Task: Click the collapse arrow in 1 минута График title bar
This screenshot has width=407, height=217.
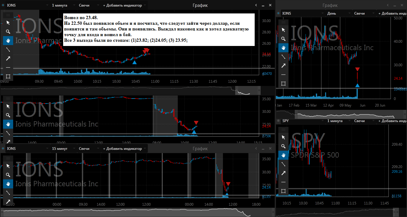Action: click(x=256, y=5)
